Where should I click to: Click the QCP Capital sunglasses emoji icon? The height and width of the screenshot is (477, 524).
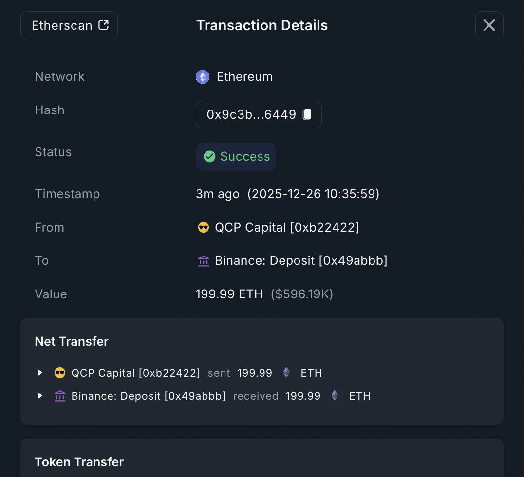click(204, 227)
